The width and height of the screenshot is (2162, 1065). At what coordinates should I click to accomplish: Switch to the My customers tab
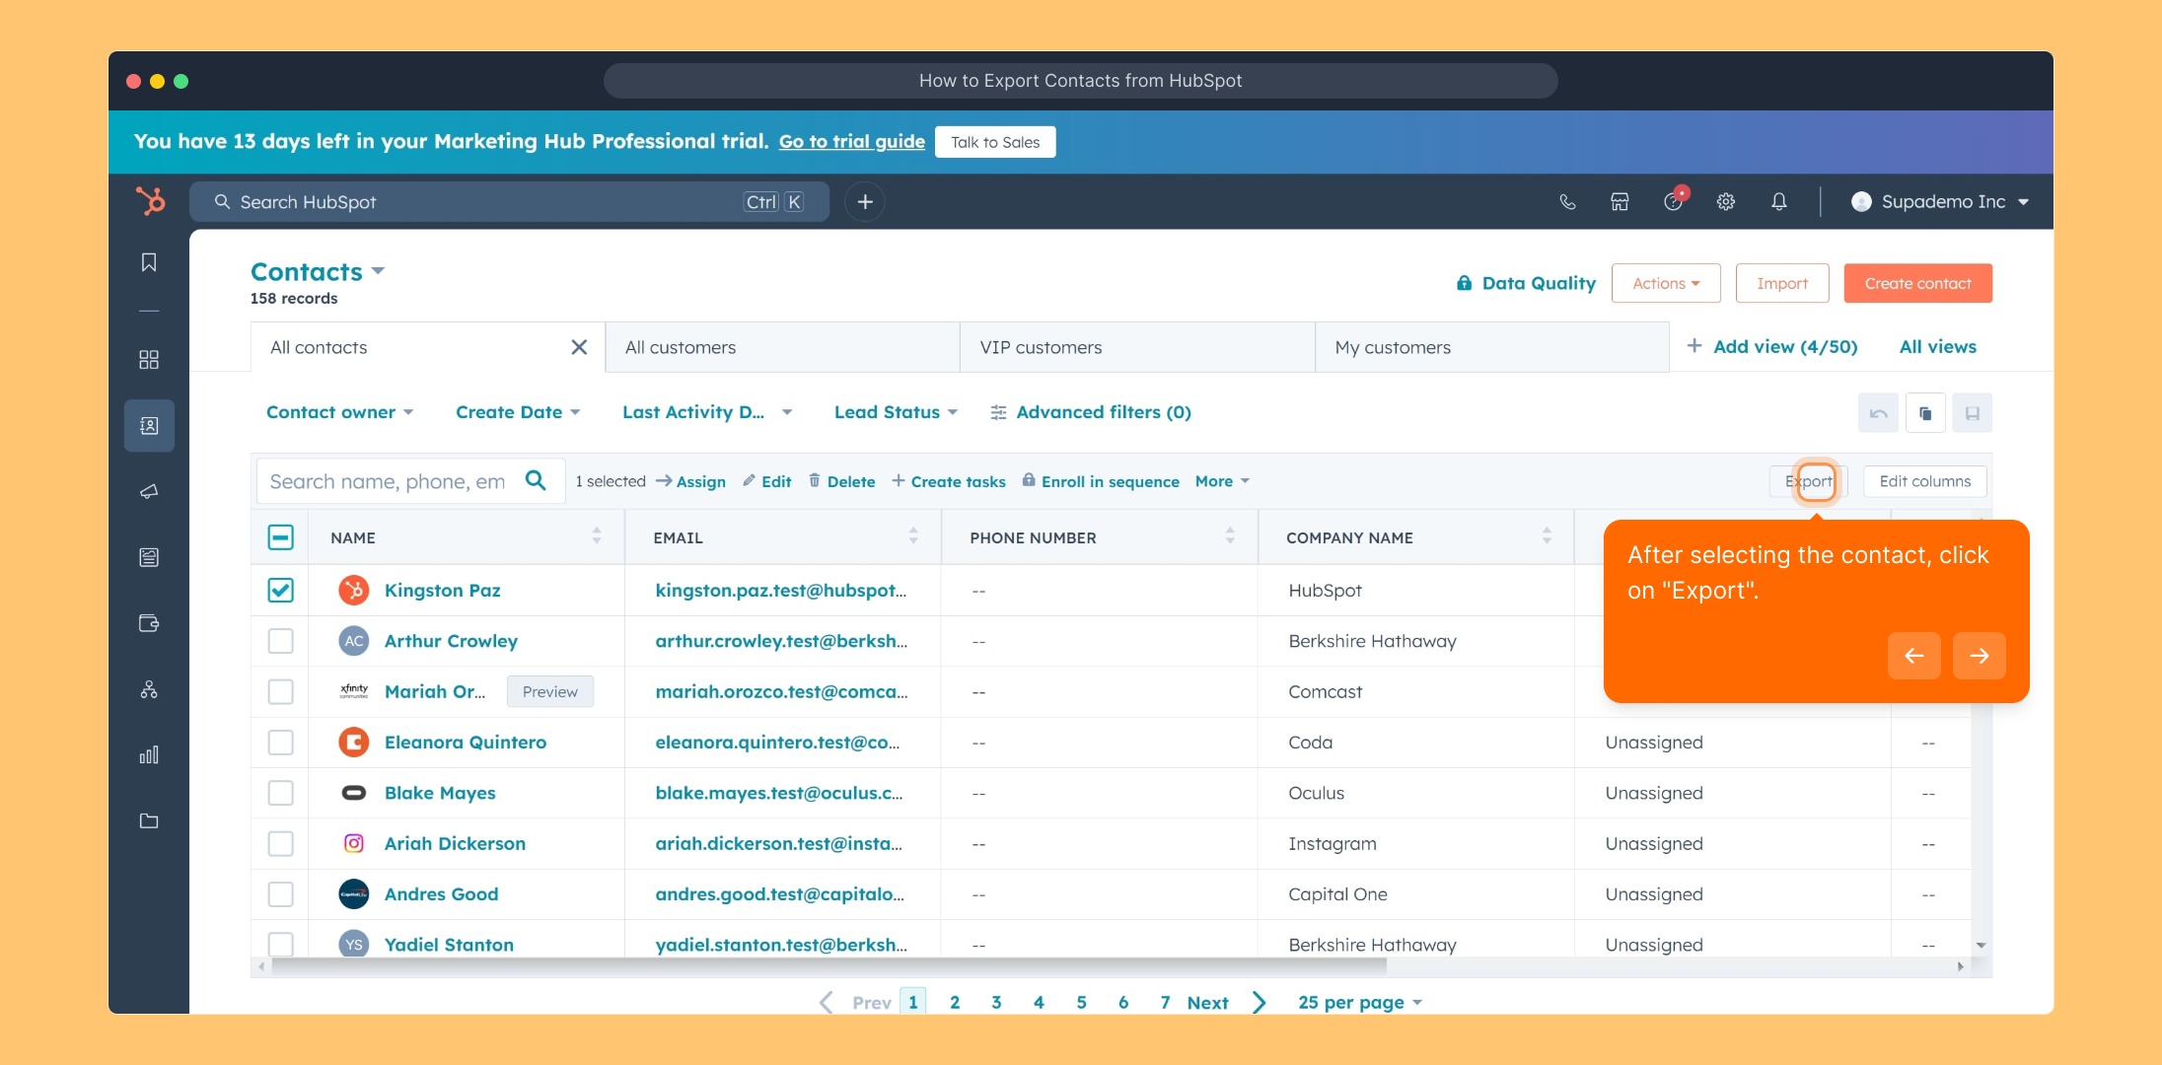tap(1393, 347)
